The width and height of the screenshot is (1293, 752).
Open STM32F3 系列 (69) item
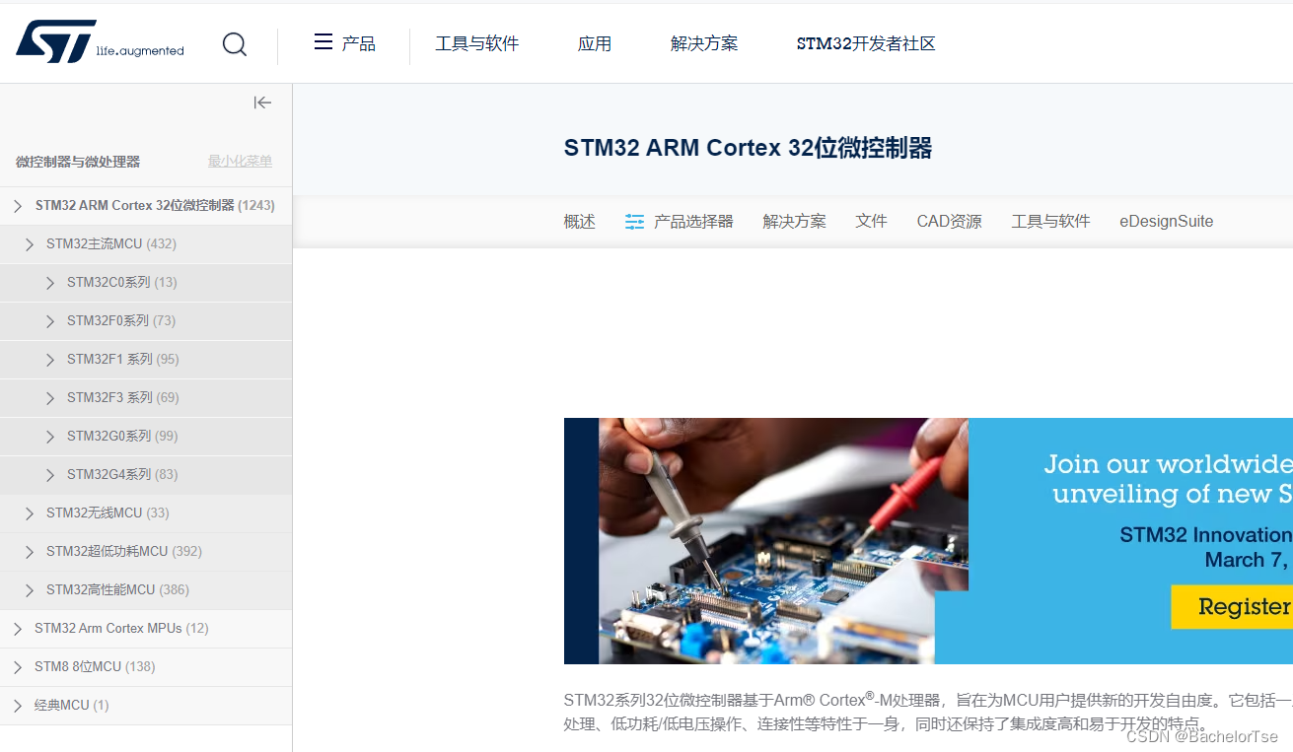click(123, 397)
